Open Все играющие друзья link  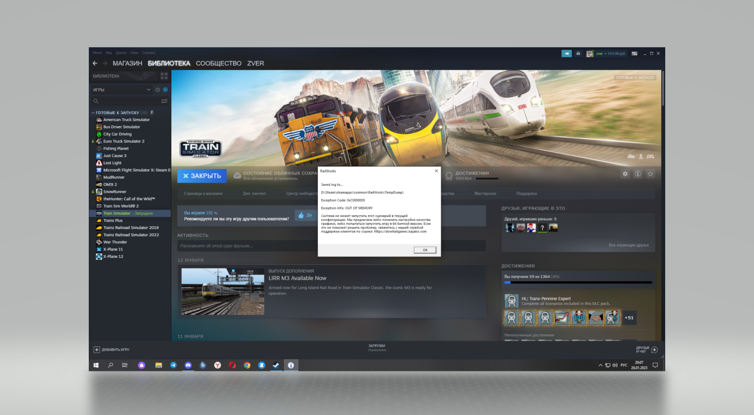point(628,245)
